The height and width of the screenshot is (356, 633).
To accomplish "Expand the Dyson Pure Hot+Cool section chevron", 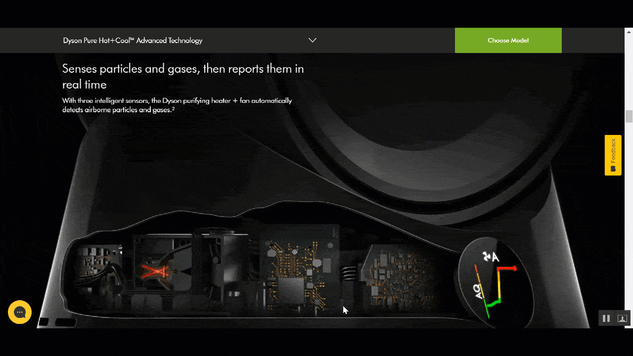I will pos(313,41).
